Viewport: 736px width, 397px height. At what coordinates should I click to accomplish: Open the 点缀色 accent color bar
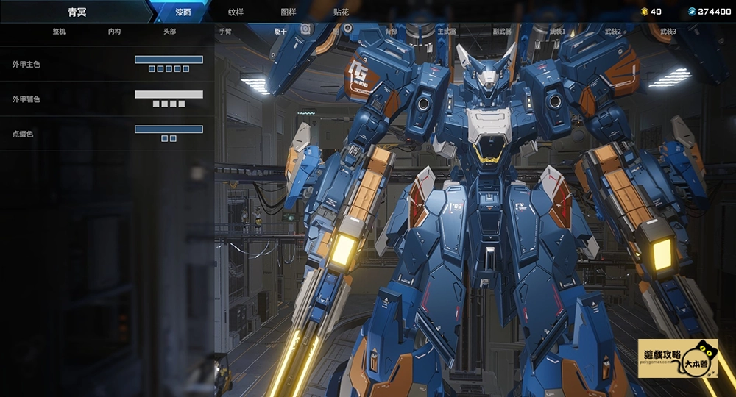click(169, 129)
